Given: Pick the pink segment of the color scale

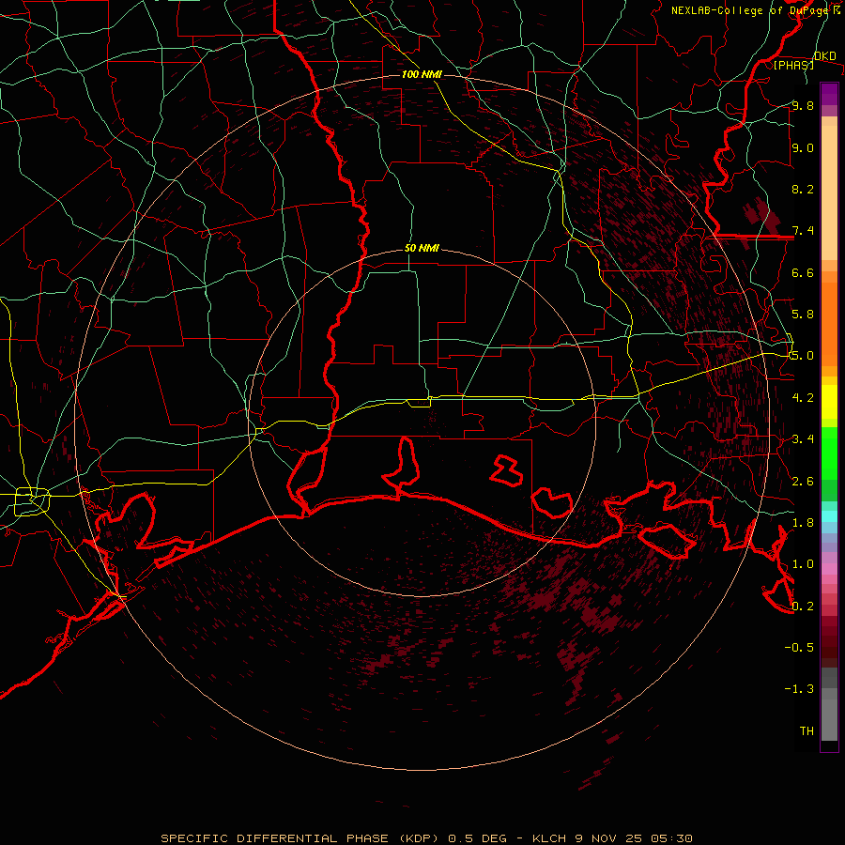Looking at the screenshot, I should click(829, 569).
